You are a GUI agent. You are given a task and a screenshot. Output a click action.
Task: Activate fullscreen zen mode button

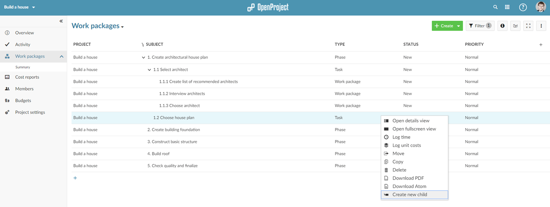coord(528,26)
